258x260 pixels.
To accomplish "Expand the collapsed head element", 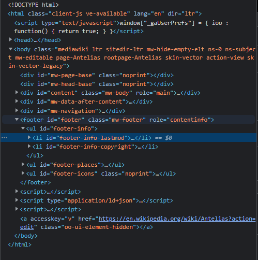I will tap(10, 40).
